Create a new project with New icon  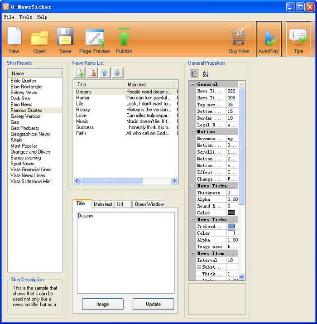coord(14,40)
